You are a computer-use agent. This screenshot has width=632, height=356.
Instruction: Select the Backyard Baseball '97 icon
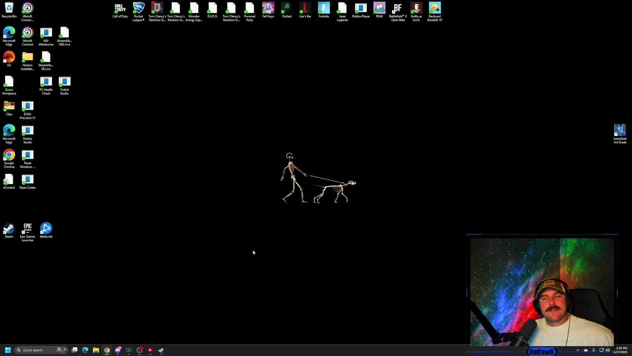(434, 12)
